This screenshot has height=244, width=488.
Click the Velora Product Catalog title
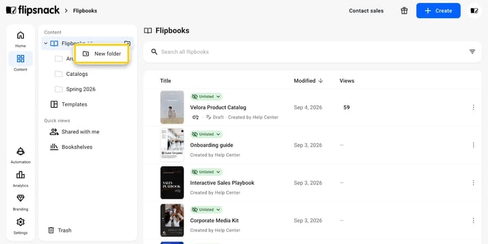click(x=218, y=107)
